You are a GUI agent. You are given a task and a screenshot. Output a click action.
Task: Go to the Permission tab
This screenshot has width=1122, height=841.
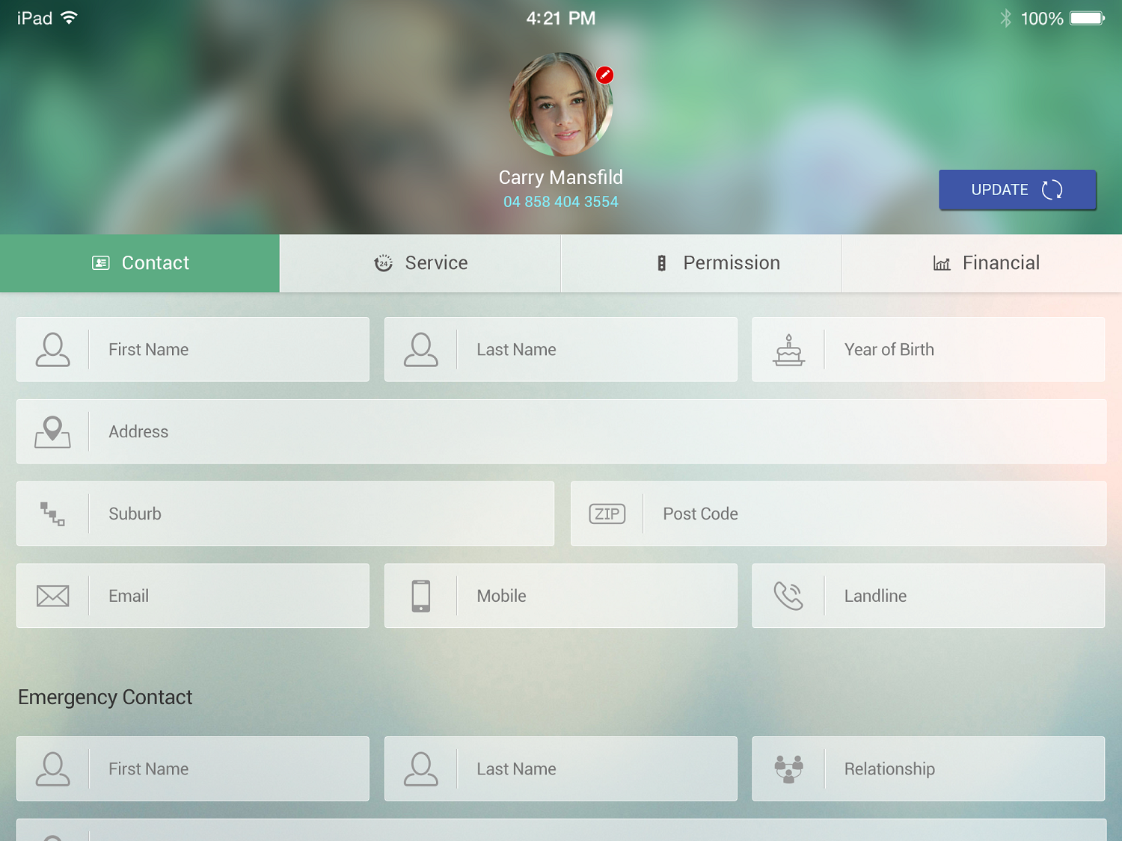pos(702,263)
